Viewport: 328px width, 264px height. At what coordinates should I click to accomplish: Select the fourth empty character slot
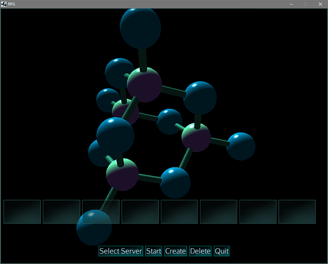pyautogui.click(x=140, y=212)
